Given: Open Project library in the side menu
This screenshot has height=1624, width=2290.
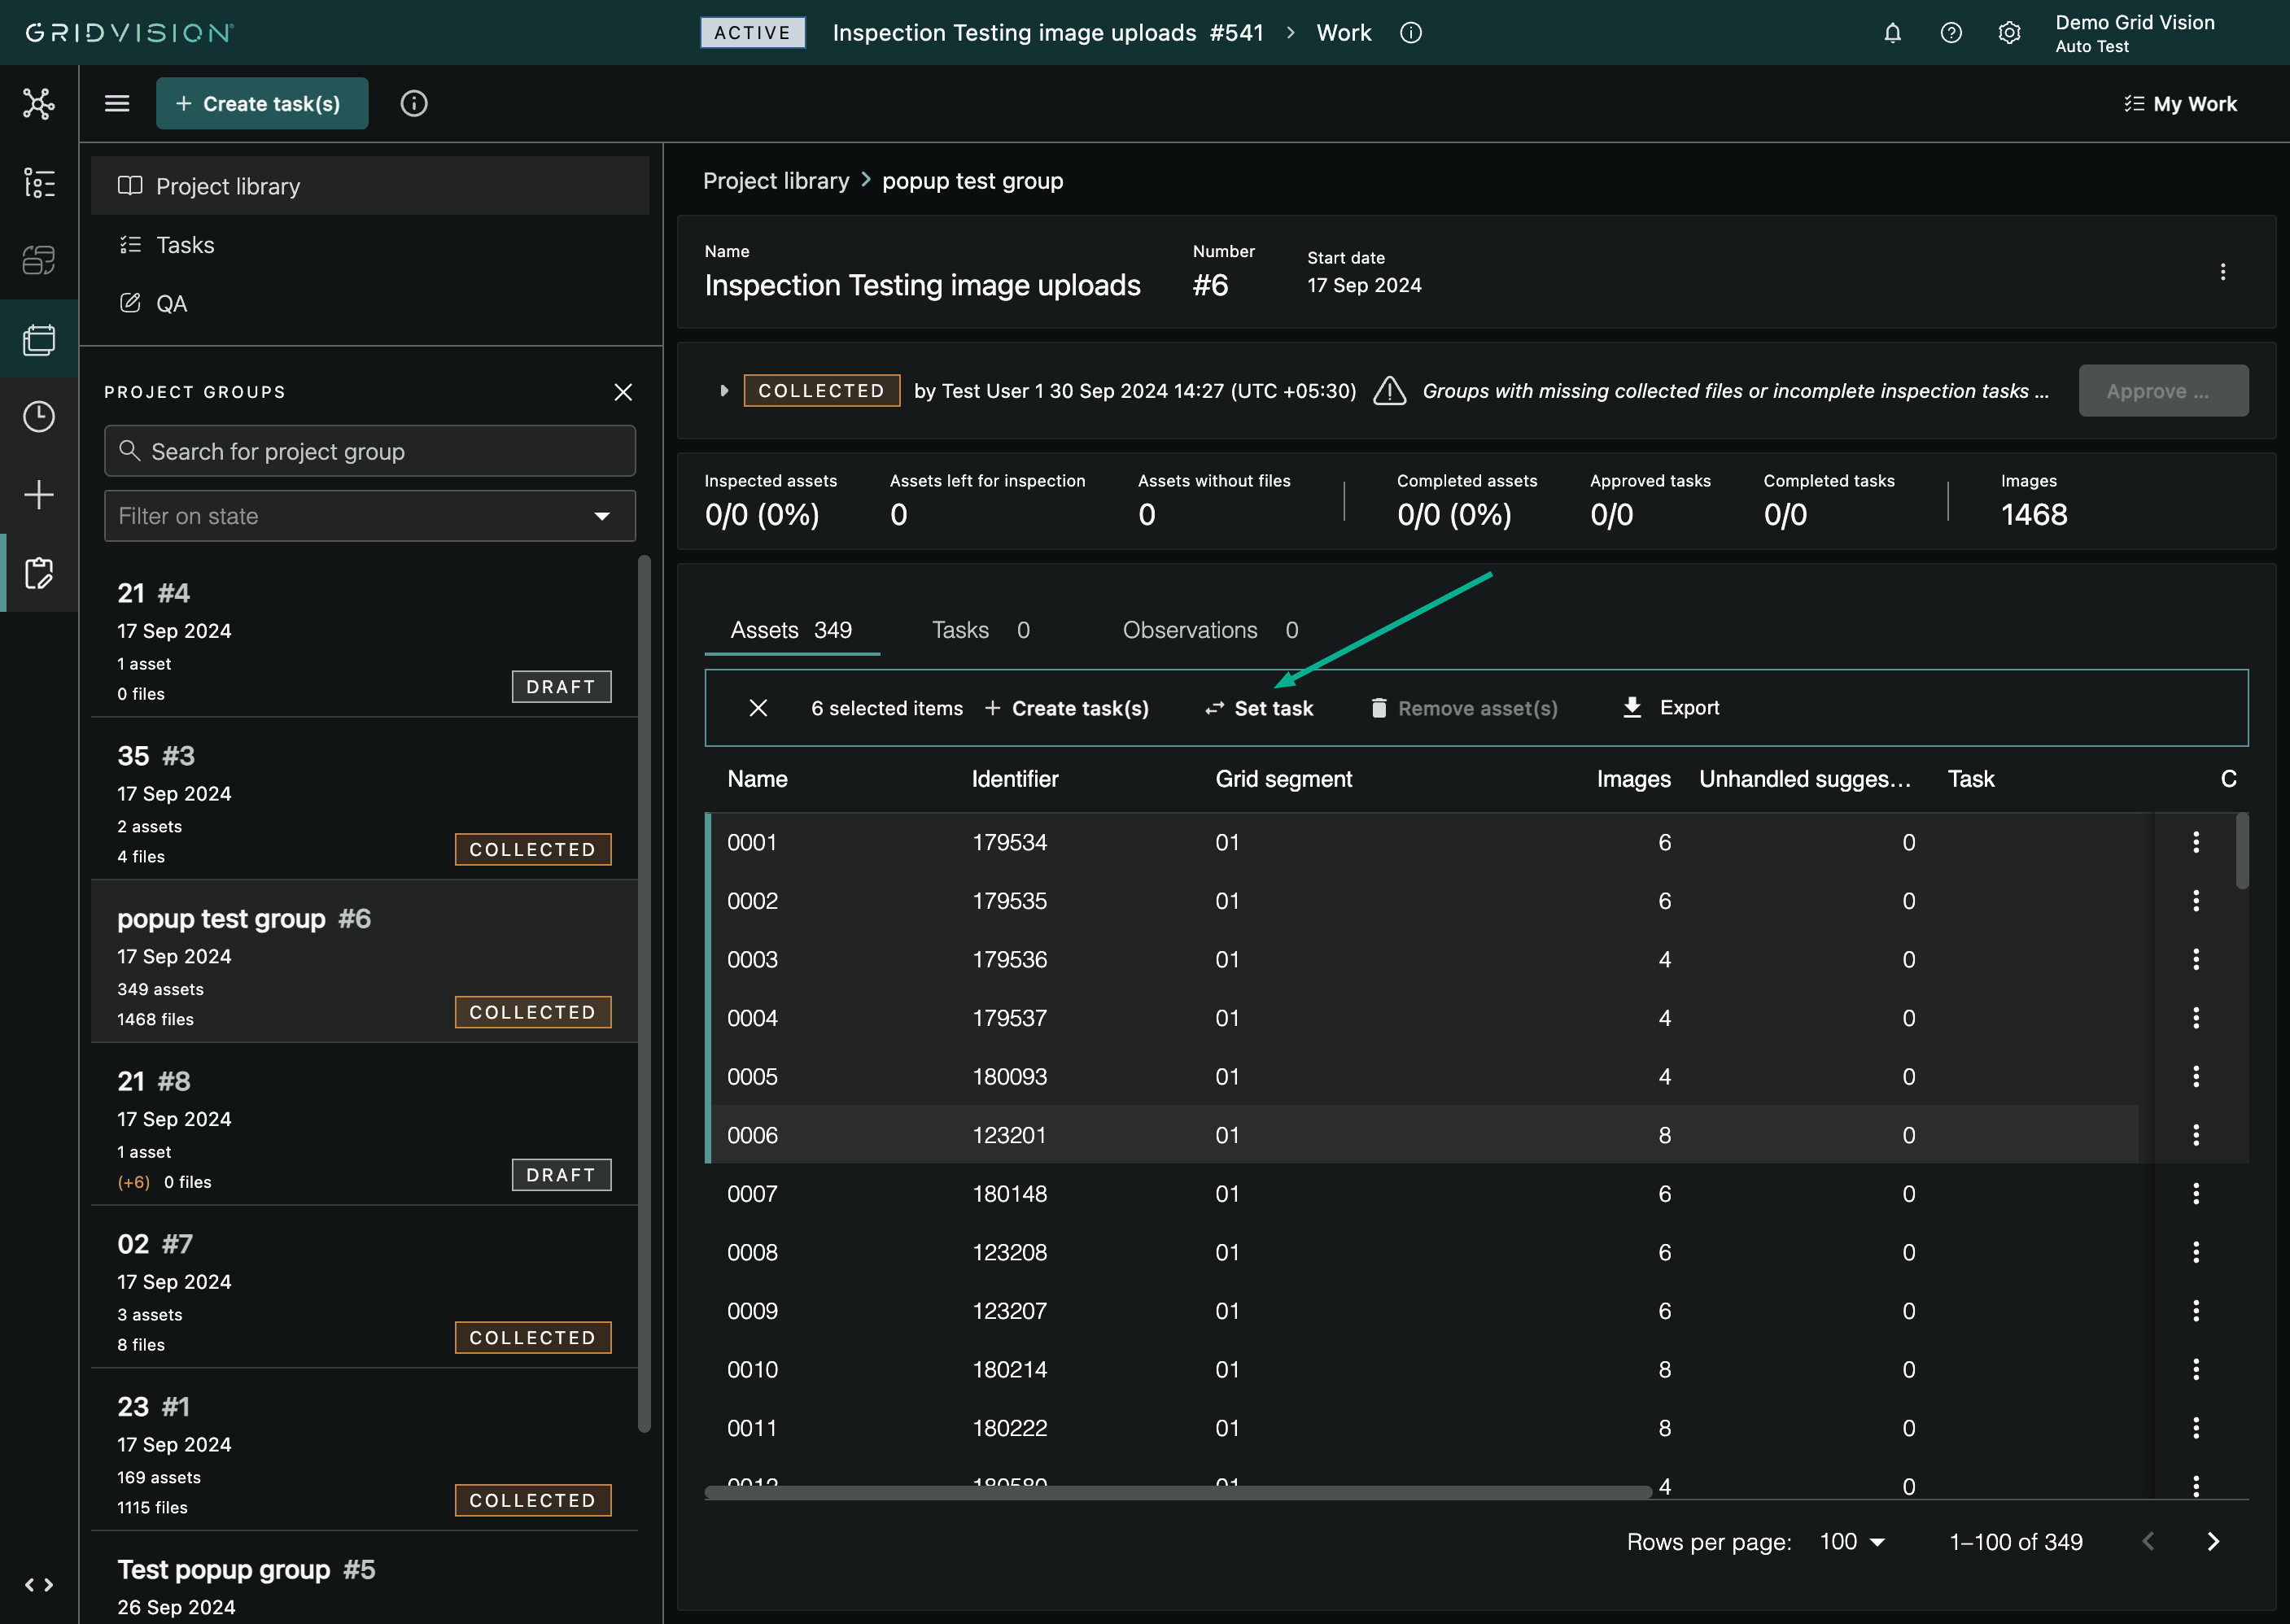Looking at the screenshot, I should point(370,186).
